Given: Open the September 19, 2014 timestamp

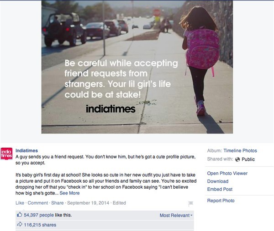Looking at the screenshot, I should [88, 203].
